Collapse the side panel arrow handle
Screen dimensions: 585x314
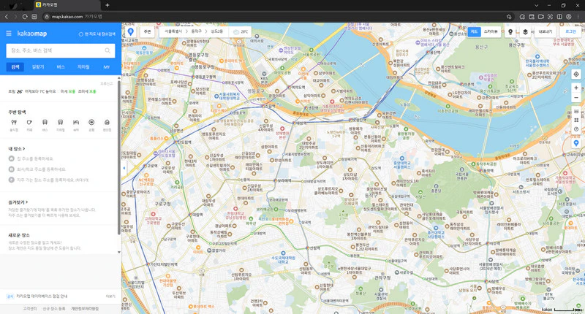click(124, 168)
